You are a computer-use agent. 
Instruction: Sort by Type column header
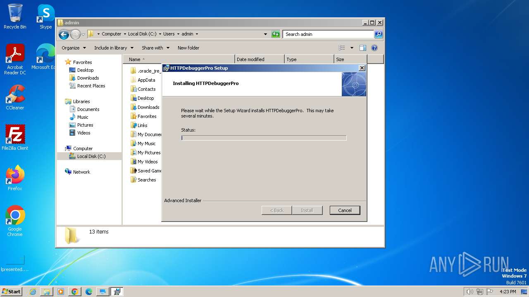point(309,59)
